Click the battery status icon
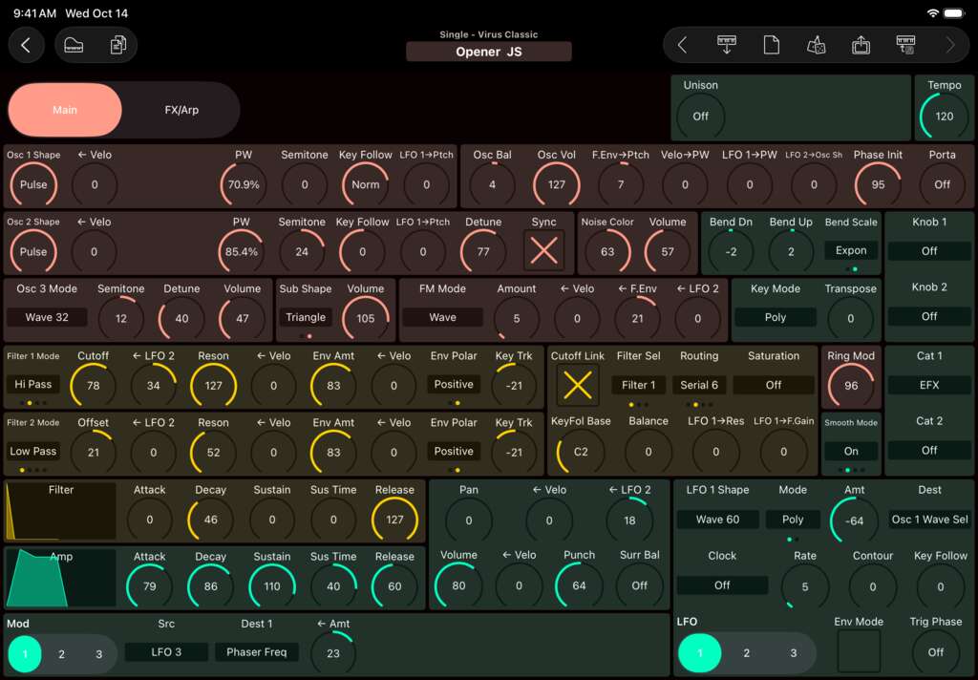Viewport: 978px width, 680px height. [954, 13]
